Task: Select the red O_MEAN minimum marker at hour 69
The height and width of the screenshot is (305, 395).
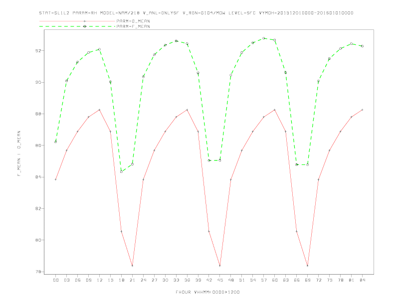Action: [308, 266]
